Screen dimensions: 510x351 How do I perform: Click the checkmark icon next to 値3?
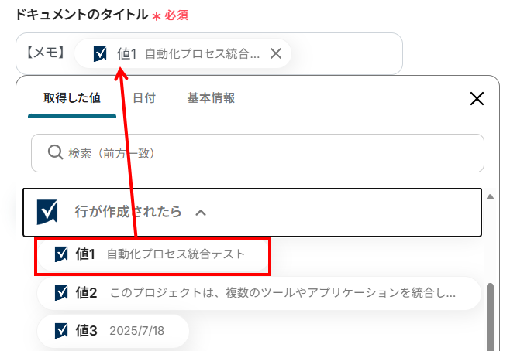62,330
